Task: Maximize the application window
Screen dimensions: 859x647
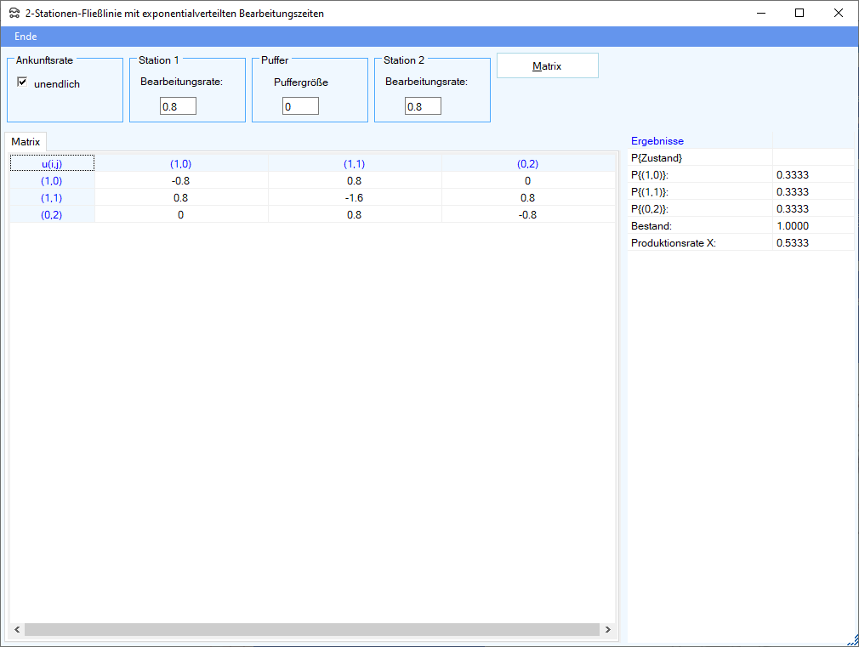Action: [799, 13]
